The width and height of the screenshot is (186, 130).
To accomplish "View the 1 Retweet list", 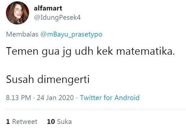I will [22, 122].
